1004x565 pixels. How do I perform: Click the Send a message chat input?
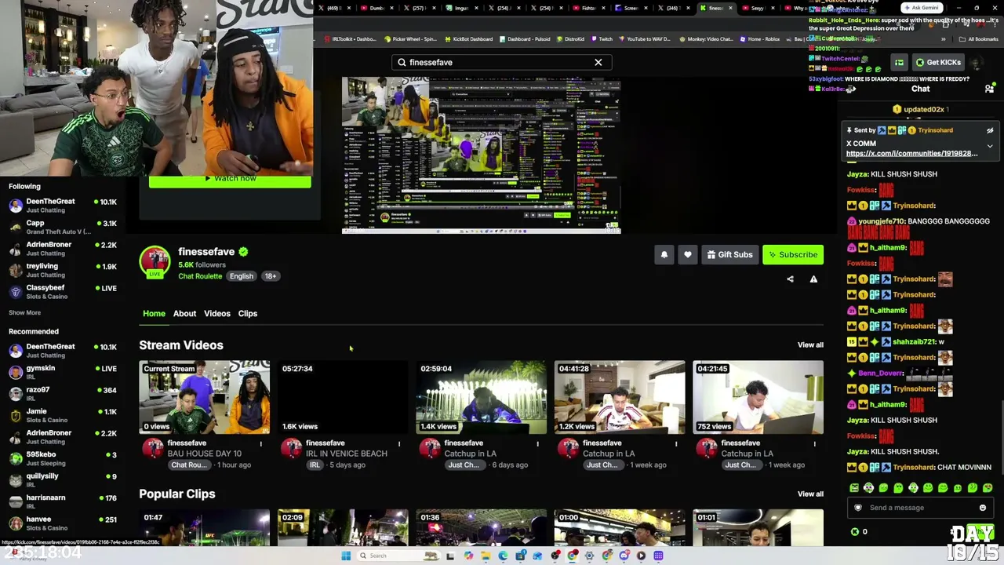click(x=919, y=508)
